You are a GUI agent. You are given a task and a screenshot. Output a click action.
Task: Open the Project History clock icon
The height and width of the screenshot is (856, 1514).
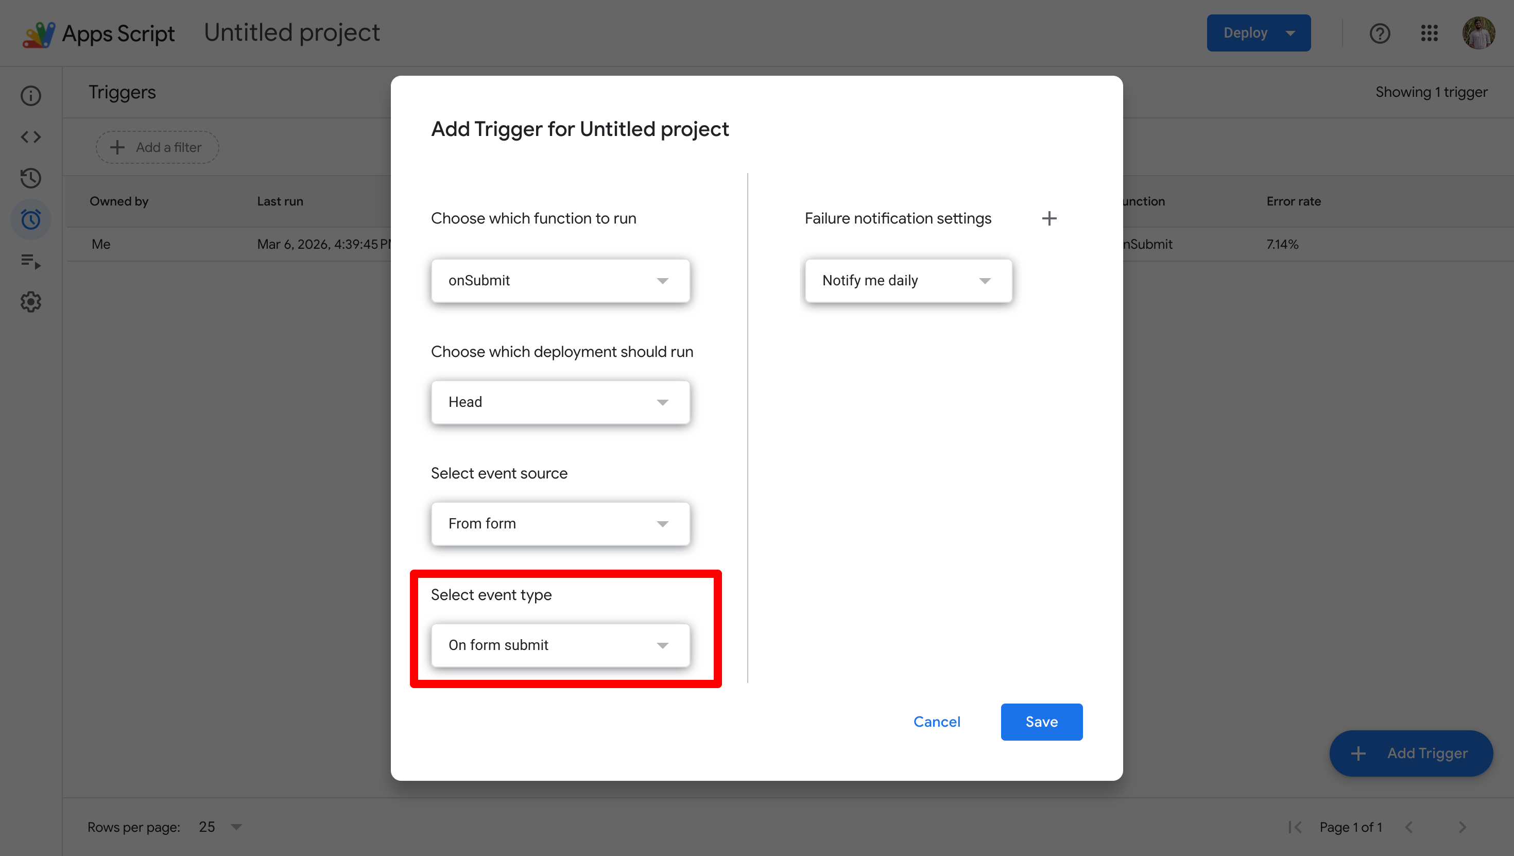coord(30,178)
